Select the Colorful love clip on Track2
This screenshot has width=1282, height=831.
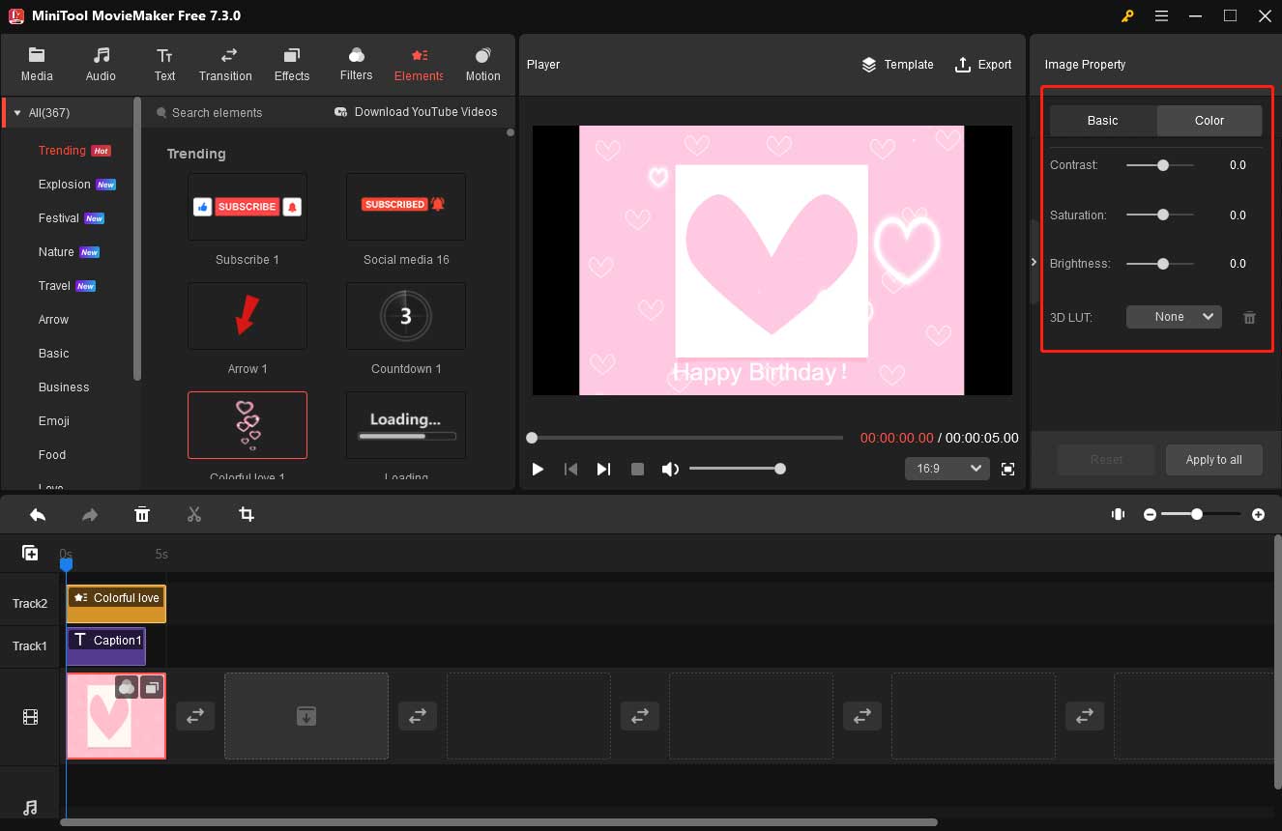116,604
